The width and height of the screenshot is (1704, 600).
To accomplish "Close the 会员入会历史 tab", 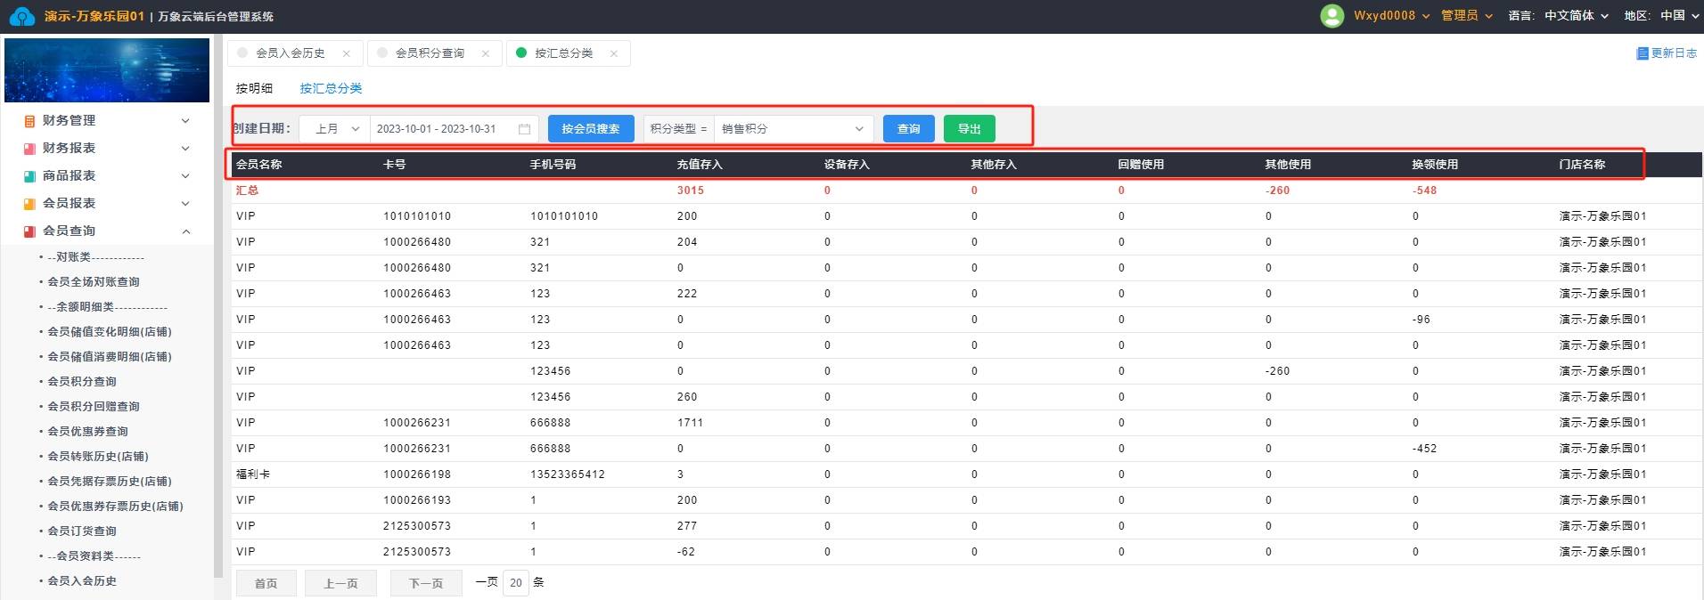I will pyautogui.click(x=347, y=53).
